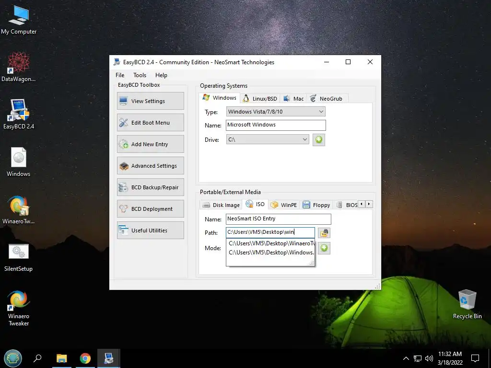
Task: Select SilentSetup desktop file
Action: (19, 257)
